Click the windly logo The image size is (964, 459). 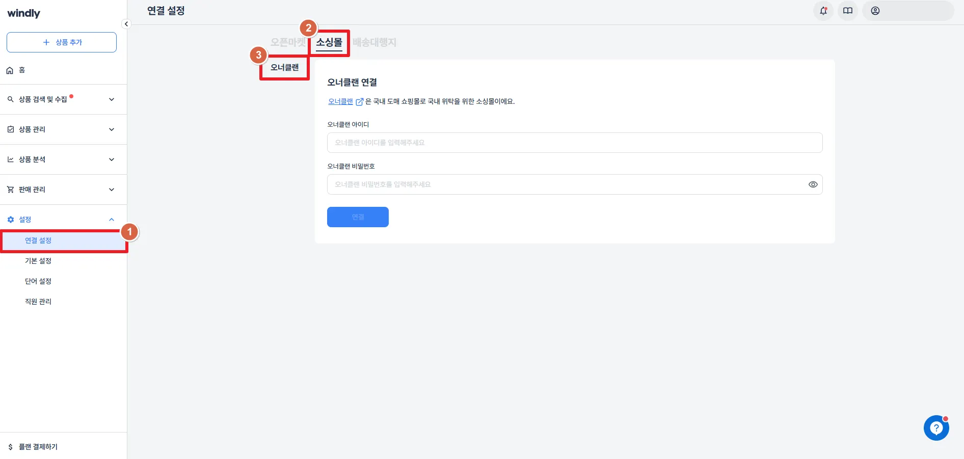pyautogui.click(x=24, y=13)
